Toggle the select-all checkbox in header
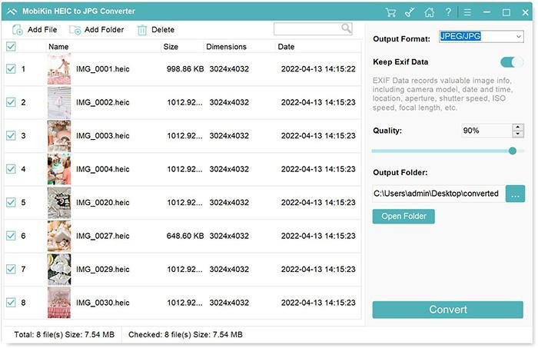The width and height of the screenshot is (538, 348). [11, 47]
